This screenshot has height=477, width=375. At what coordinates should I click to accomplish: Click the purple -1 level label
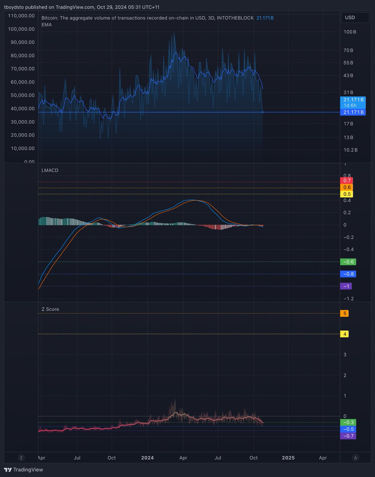[346, 286]
